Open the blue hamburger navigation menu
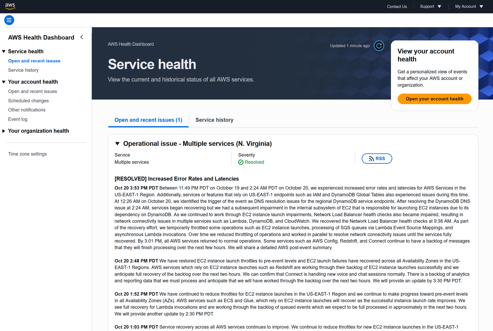Image resolution: width=493 pixels, height=331 pixels. click(9, 20)
